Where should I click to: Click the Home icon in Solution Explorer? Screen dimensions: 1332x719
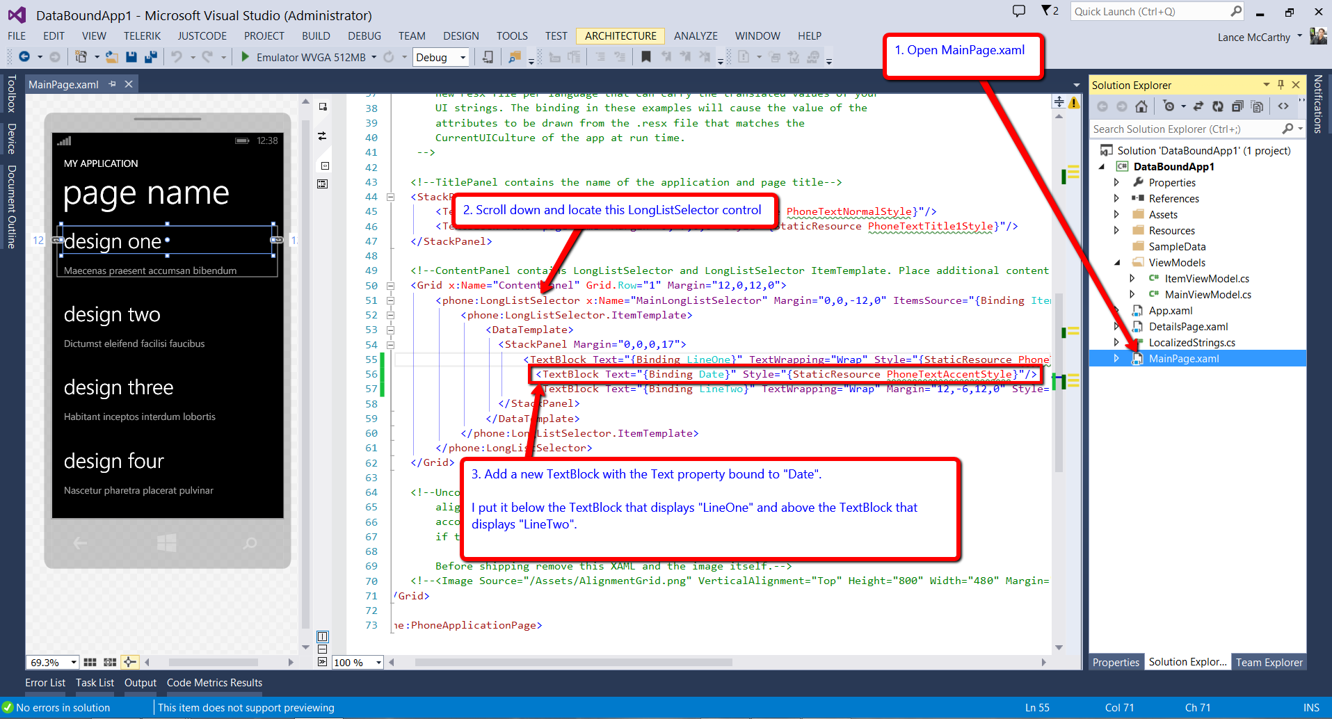(1141, 106)
